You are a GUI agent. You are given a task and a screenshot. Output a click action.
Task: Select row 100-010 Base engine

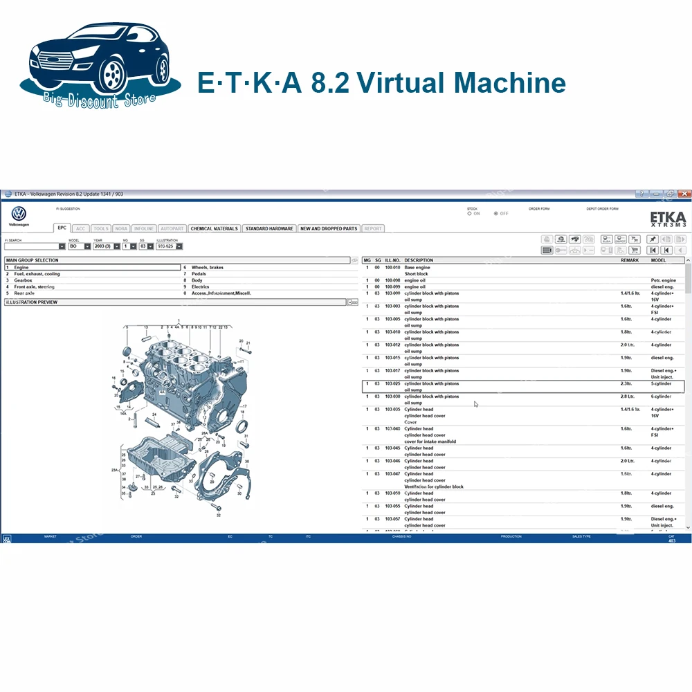click(523, 271)
